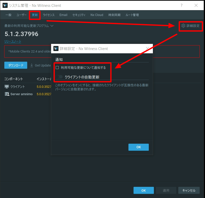
Task: Expand 最新の利用可能な更新プログラム dropdown
Action: click(x=52, y=26)
